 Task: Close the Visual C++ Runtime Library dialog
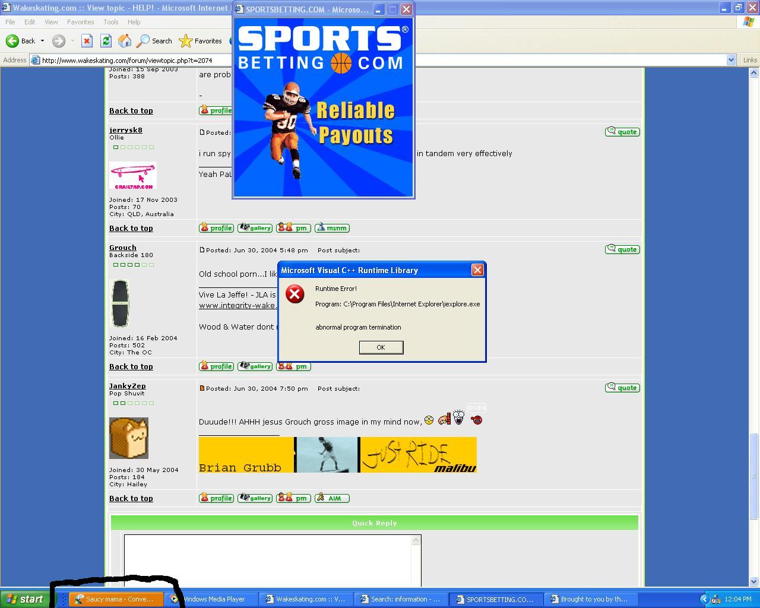[477, 270]
